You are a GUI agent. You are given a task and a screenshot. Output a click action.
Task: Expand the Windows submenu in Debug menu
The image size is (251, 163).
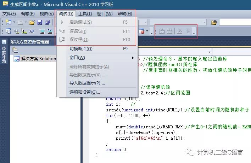tap(97, 58)
